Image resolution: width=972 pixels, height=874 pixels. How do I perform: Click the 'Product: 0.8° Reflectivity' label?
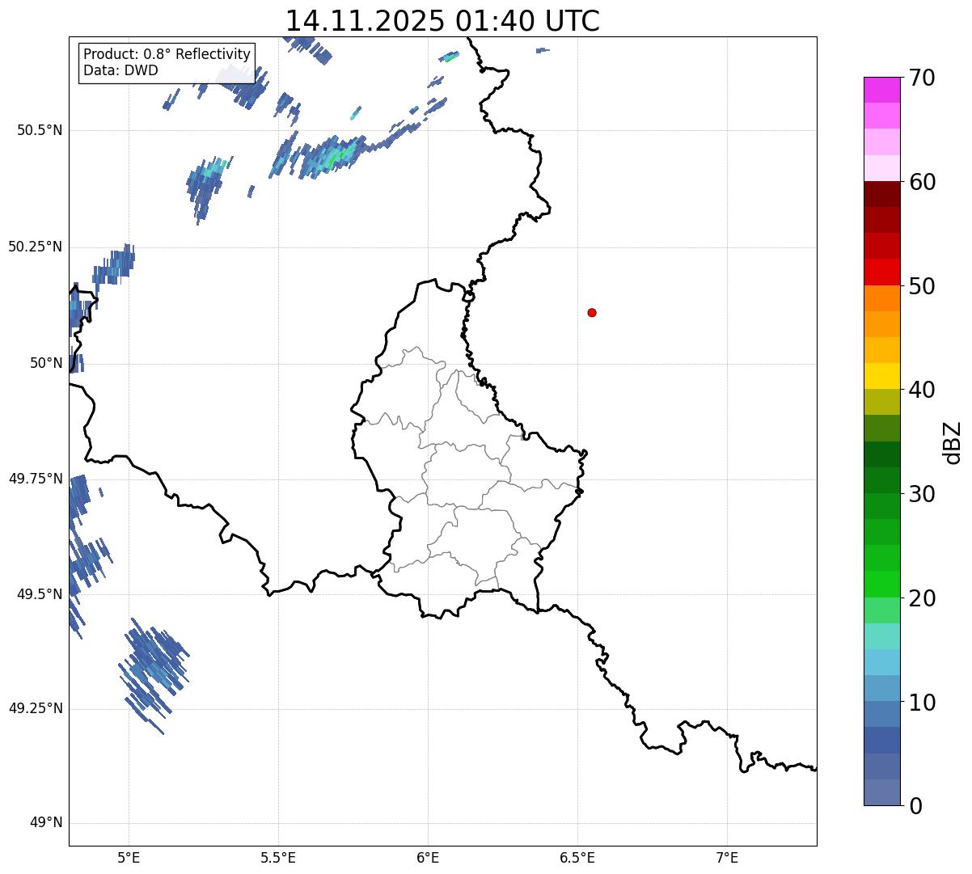tap(167, 54)
